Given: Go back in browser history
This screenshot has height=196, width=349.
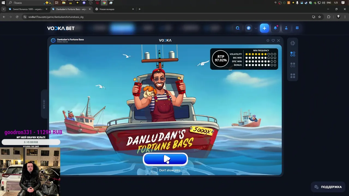Looking at the screenshot, I should (4, 17).
